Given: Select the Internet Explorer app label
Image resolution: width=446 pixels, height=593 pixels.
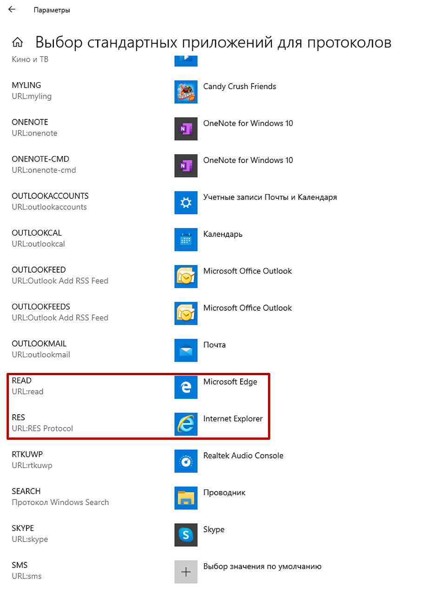Looking at the screenshot, I should pyautogui.click(x=233, y=419).
